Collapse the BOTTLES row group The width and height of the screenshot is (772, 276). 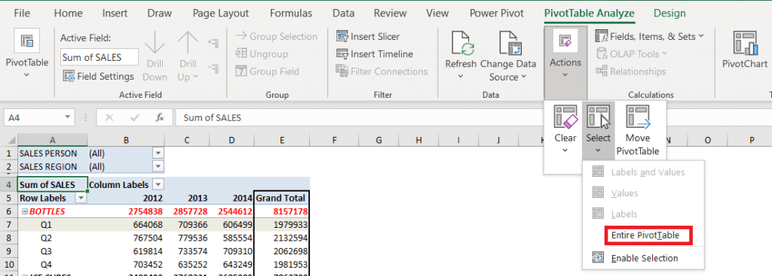tap(24, 211)
